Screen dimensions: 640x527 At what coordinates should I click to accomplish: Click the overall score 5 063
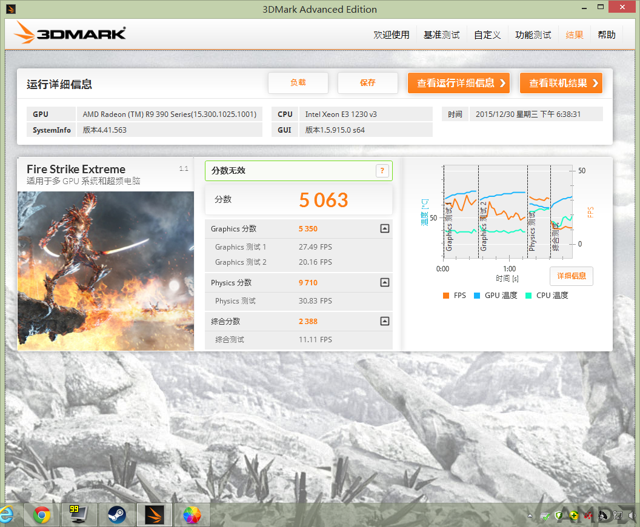323,200
